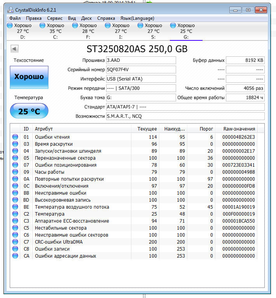The height and width of the screenshot is (298, 276).
Task: Maximize the CrystalDiskInfo window
Action: pyautogui.click(x=248, y=10)
